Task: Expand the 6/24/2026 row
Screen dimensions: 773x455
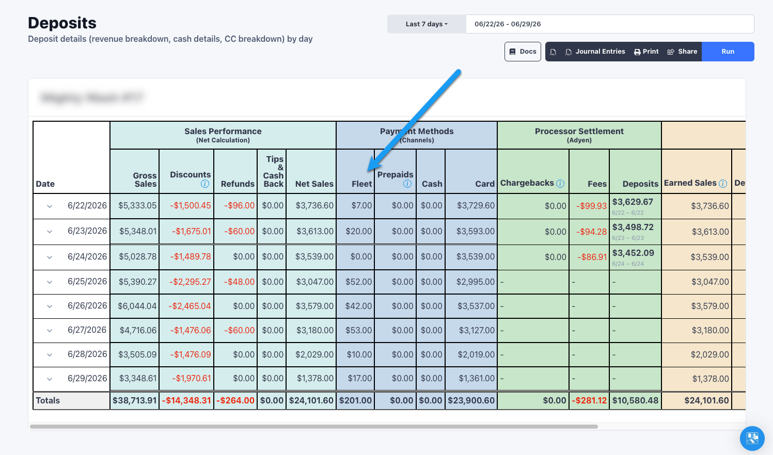Action: tap(50, 257)
